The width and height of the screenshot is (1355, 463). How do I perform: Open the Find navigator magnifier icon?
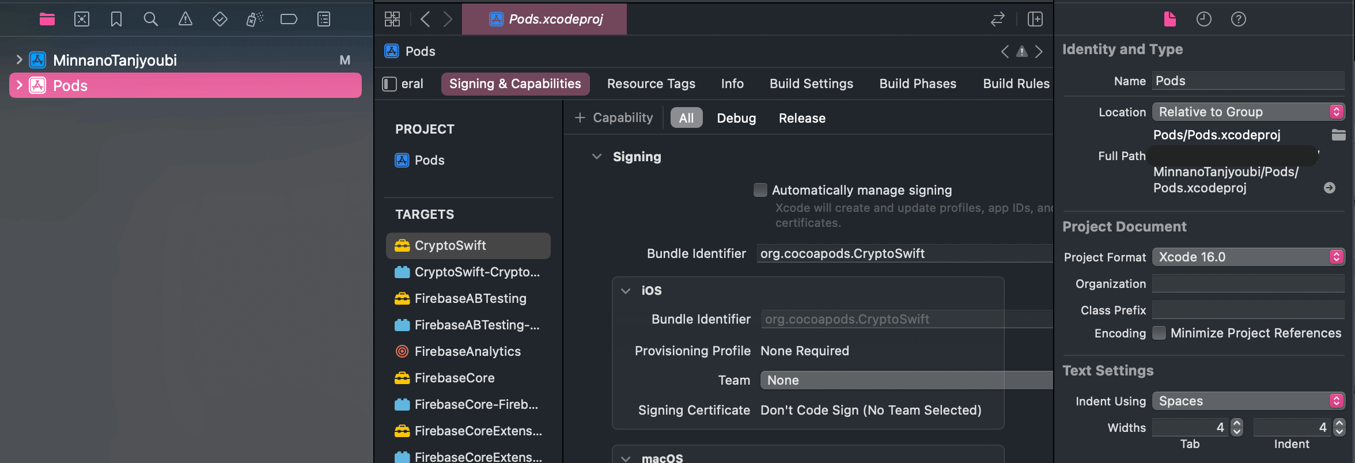151,20
